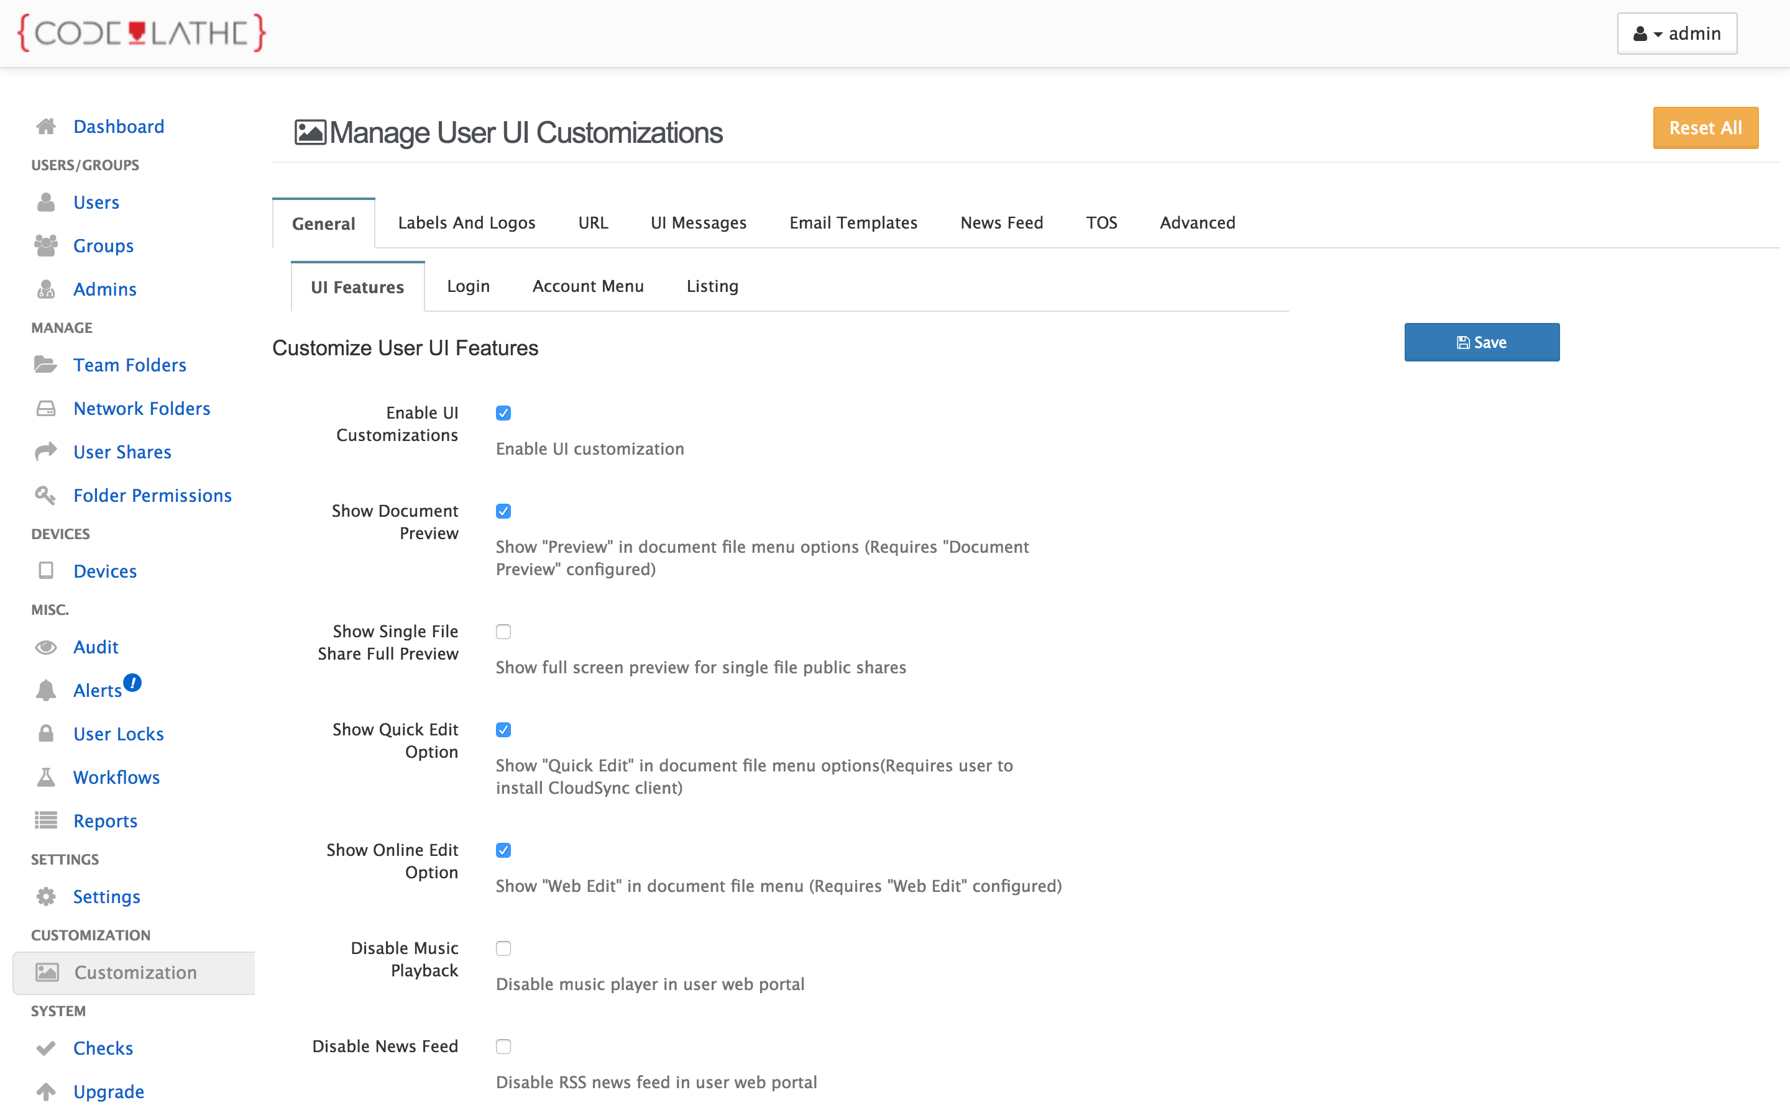Click the CodeLathe logo
The image size is (1790, 1118).
pos(141,34)
